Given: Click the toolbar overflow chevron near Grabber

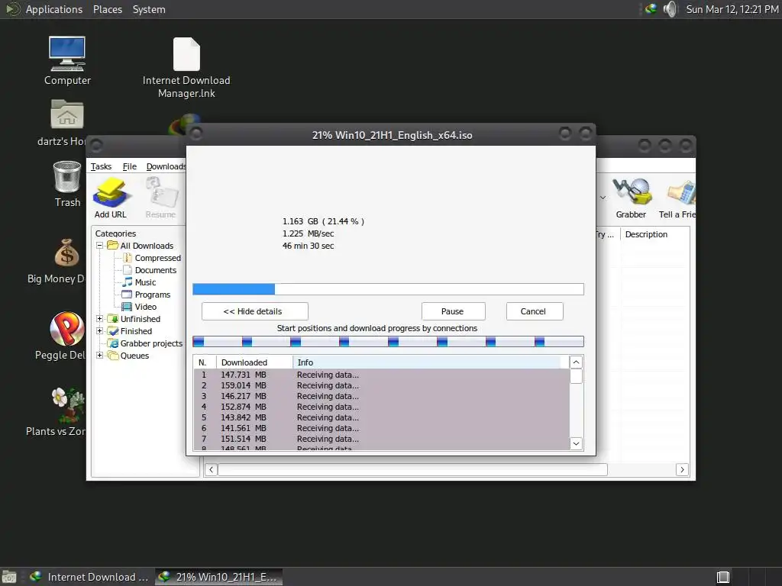Looking at the screenshot, I should tap(603, 198).
